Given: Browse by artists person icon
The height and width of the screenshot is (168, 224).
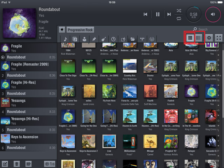Looking at the screenshot, I should (84, 39).
